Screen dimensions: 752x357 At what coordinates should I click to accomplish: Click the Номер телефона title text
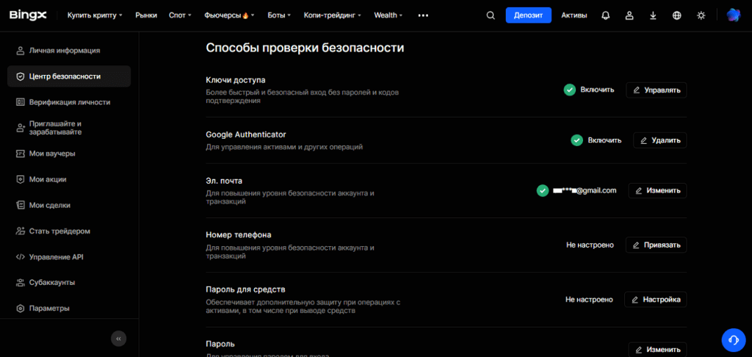[x=239, y=235]
